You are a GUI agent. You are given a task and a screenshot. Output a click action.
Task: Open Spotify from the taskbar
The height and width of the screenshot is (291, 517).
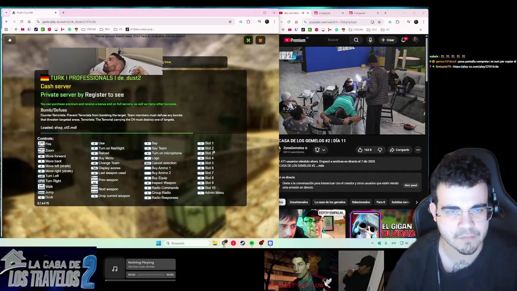[252, 243]
